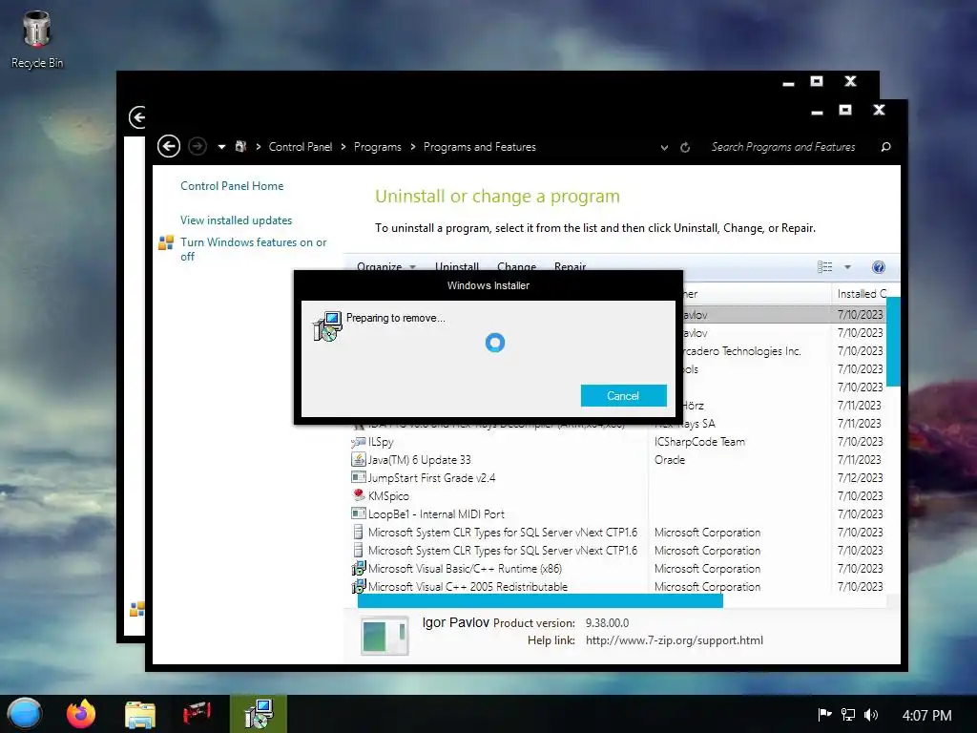Click the installer icon in Preparing dialog

328,326
